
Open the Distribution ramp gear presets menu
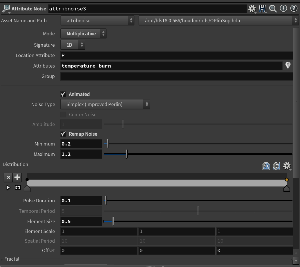tap(287, 166)
